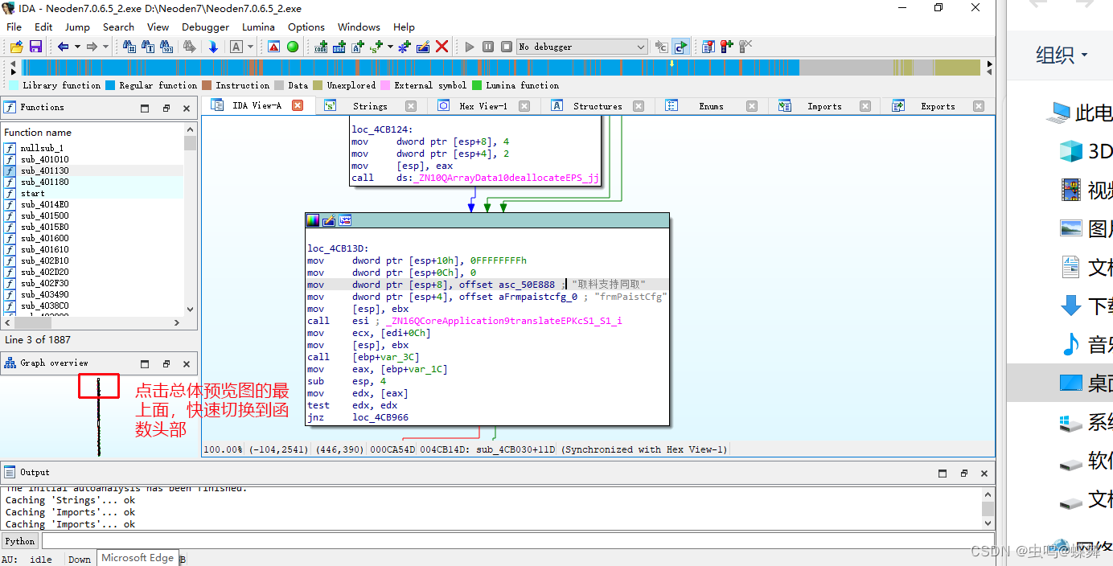Float the Output window panel
1113x566 pixels.
coord(964,473)
